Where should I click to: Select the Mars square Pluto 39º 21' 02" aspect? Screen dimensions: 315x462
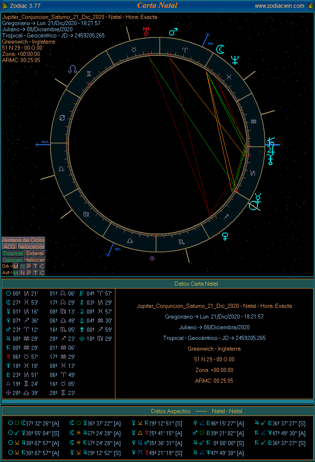[218, 433]
